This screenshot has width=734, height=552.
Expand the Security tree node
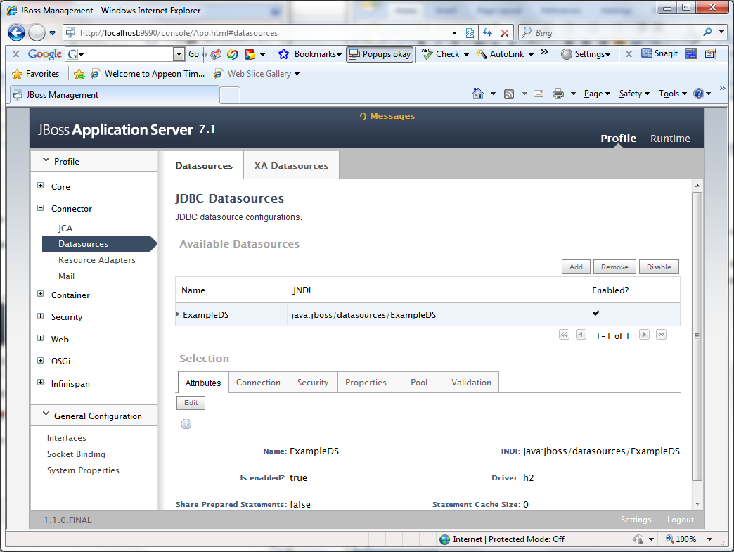point(40,316)
